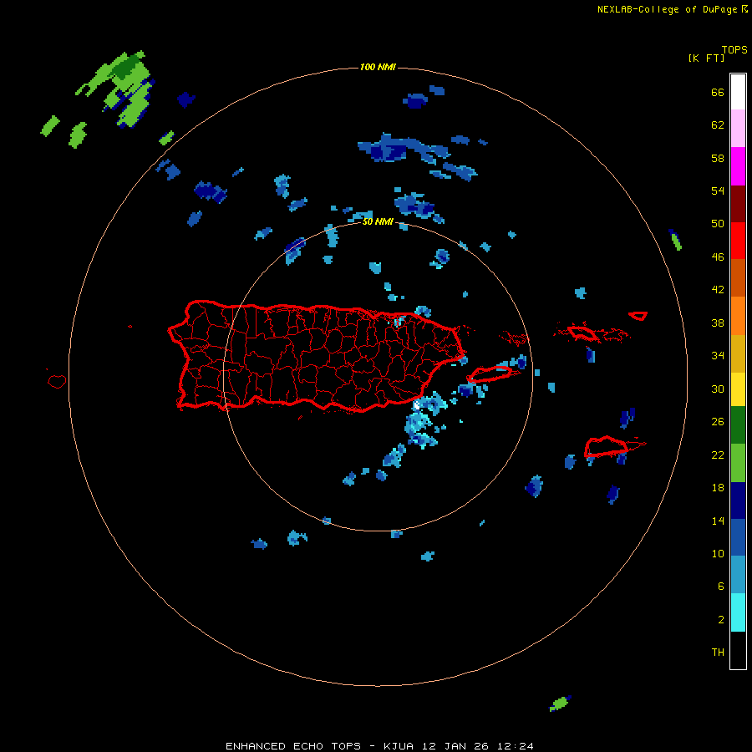This screenshot has height=752, width=752.
Task: Click the 'ENHANCED ECHO TOPS - KJUA' caption
Action: point(319,746)
